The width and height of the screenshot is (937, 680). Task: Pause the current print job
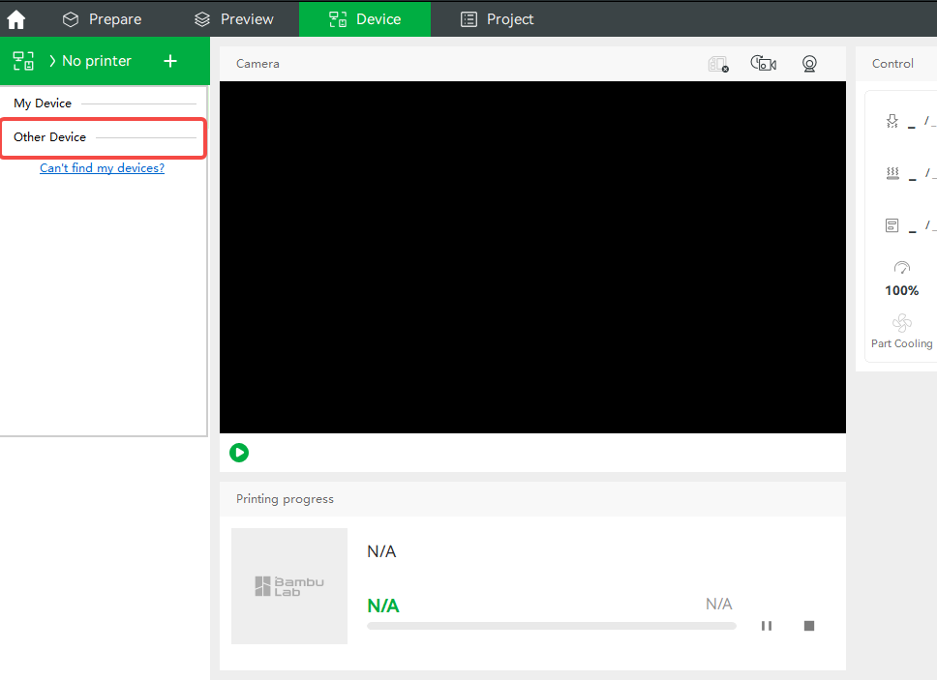tap(766, 626)
